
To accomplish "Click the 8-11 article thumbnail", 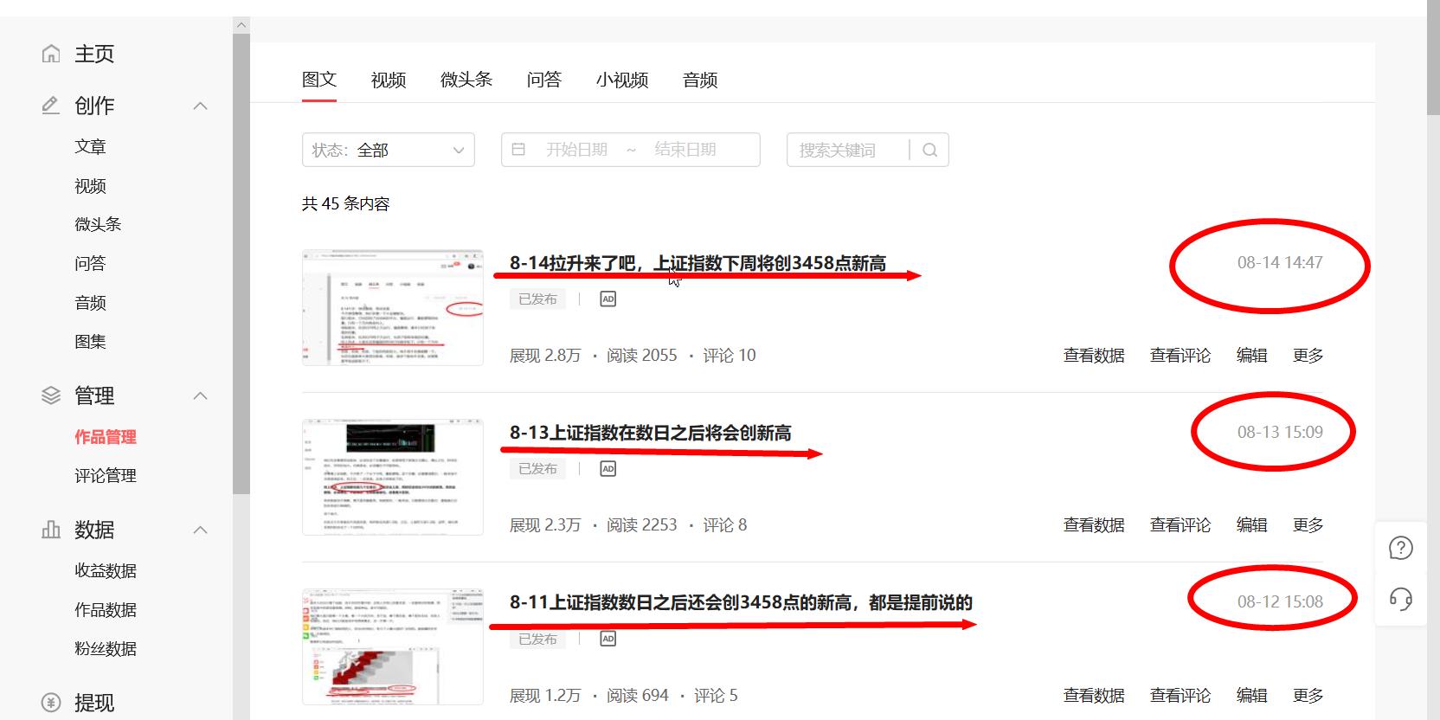I will [x=393, y=647].
